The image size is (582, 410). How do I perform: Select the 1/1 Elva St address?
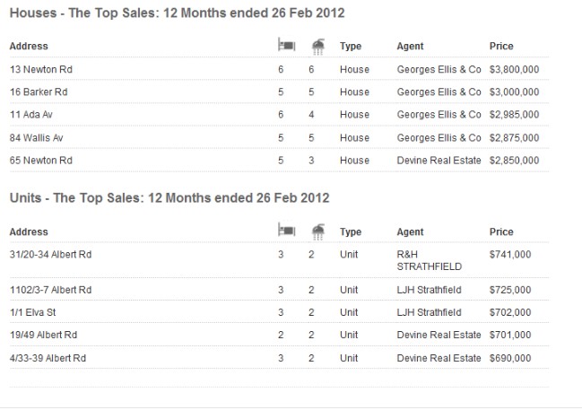tap(32, 312)
